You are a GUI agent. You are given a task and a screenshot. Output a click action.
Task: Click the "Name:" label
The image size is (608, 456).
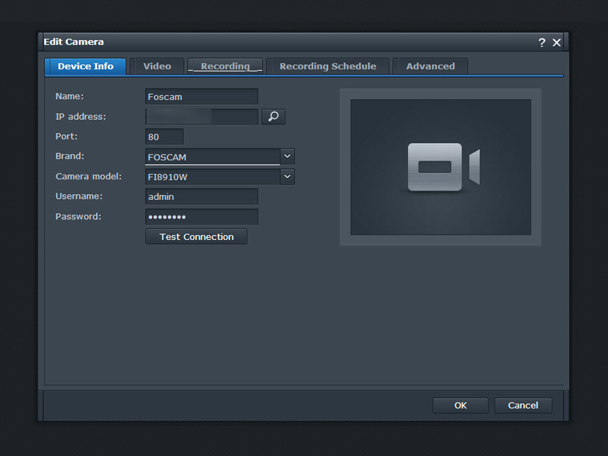[69, 96]
